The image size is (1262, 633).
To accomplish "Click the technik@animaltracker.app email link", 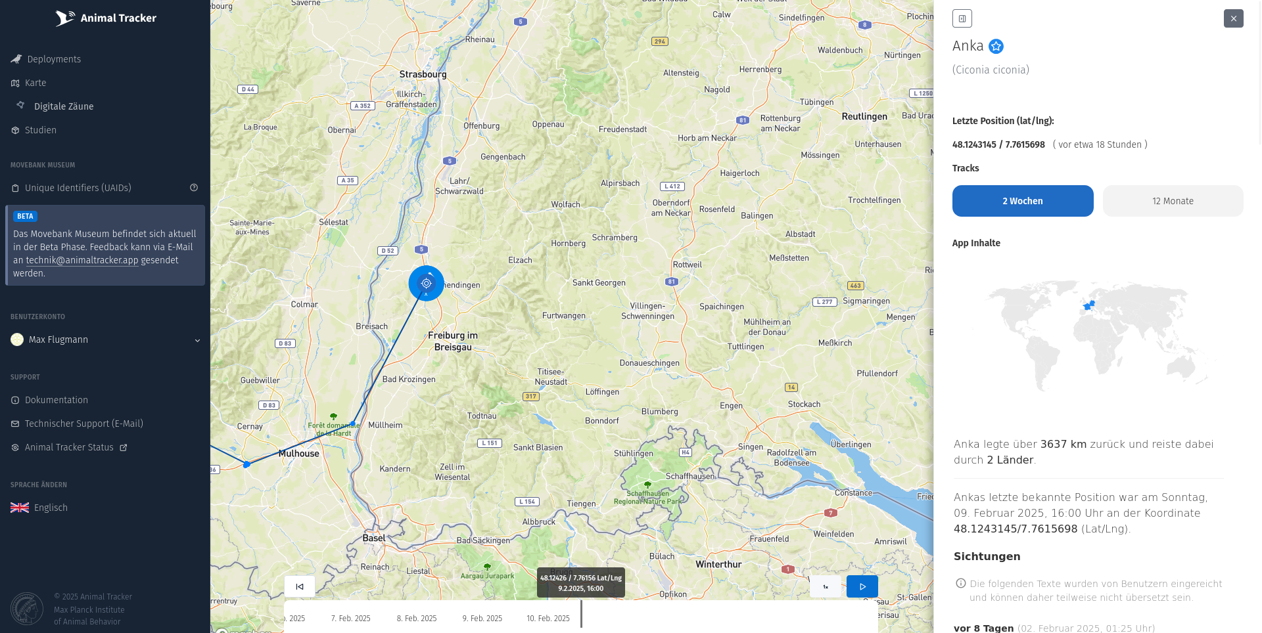I will (82, 260).
